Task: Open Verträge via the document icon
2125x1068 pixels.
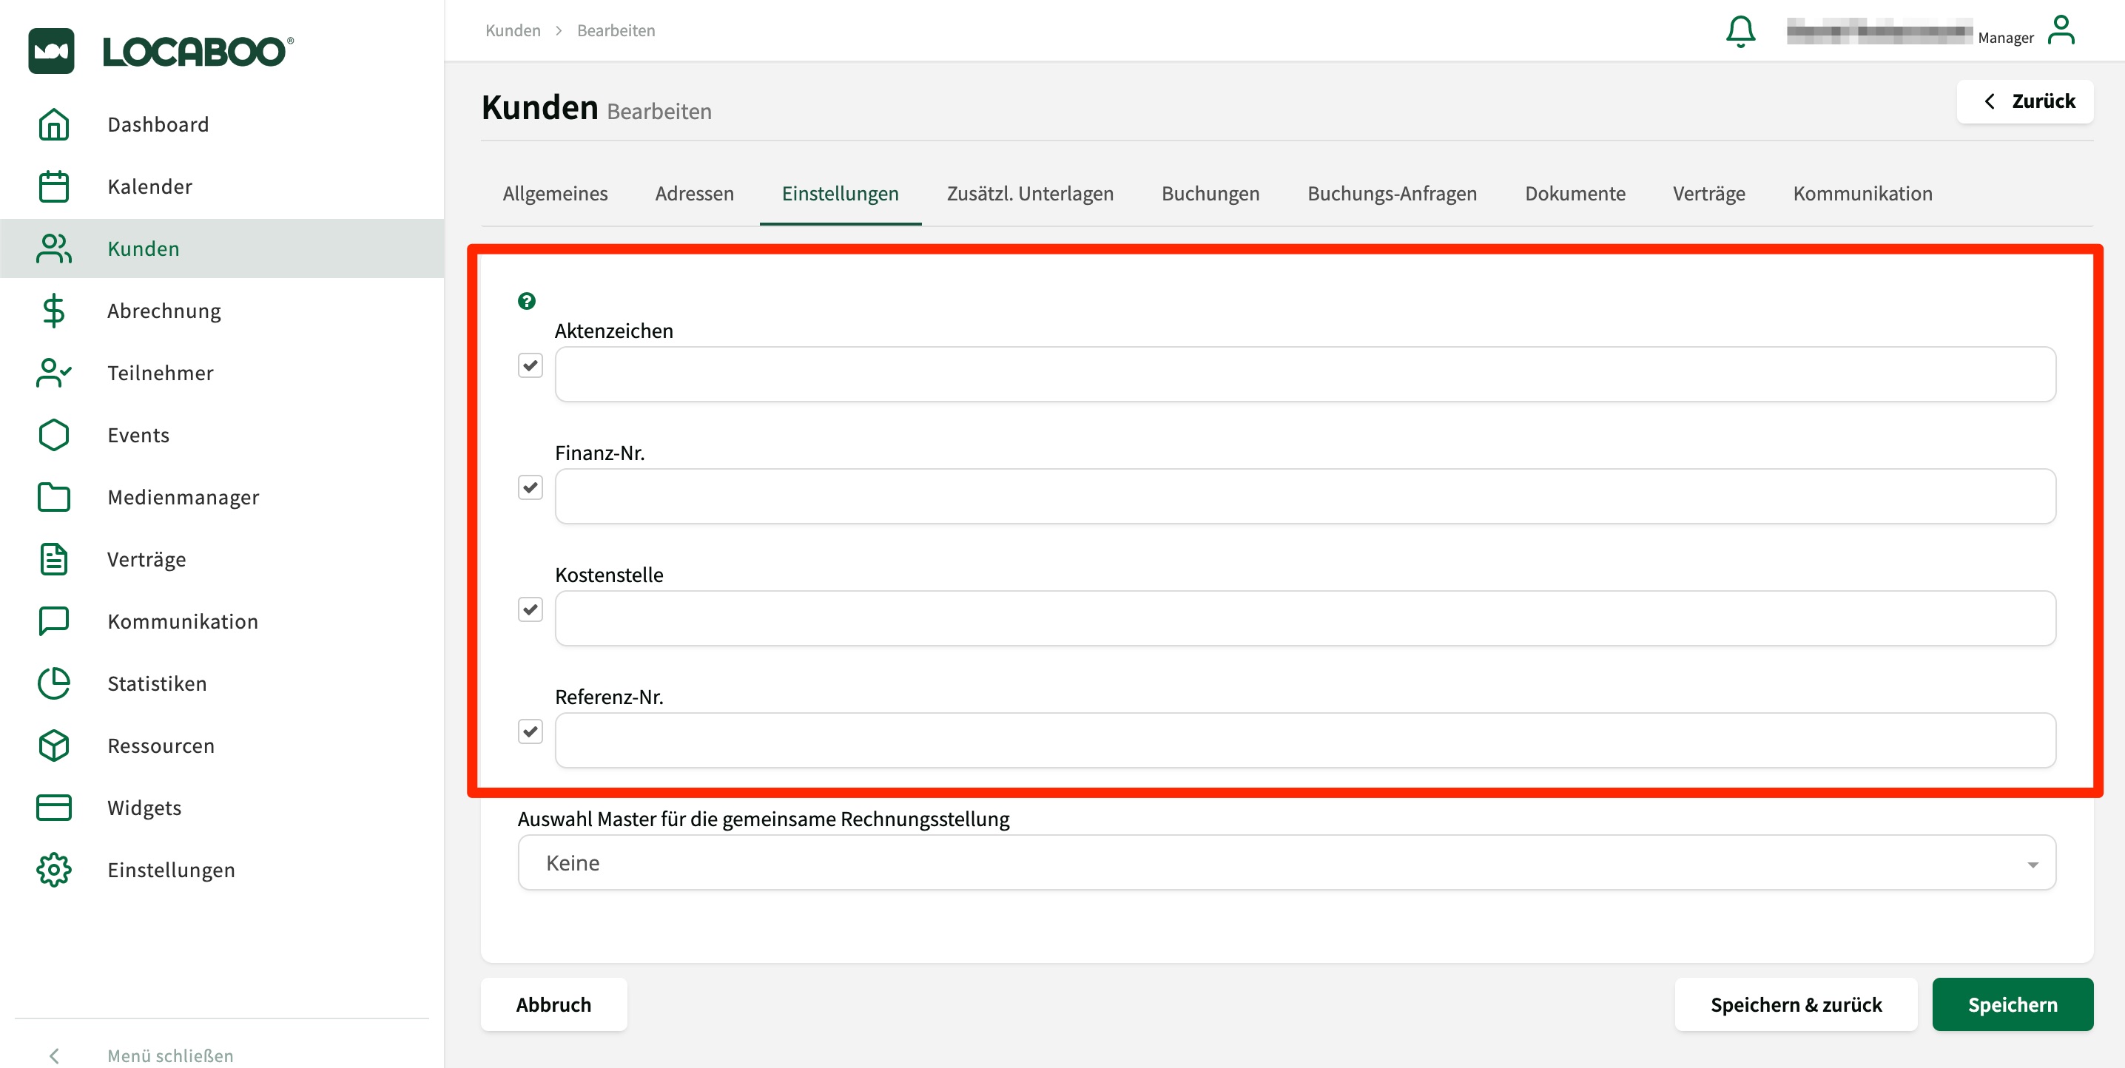Action: [53, 559]
